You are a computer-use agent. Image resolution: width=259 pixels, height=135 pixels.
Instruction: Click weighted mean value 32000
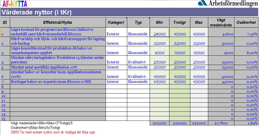[221, 41]
